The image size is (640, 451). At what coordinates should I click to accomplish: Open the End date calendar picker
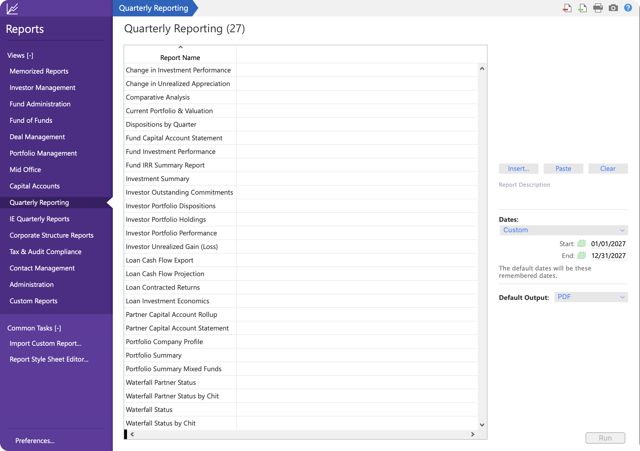[582, 255]
